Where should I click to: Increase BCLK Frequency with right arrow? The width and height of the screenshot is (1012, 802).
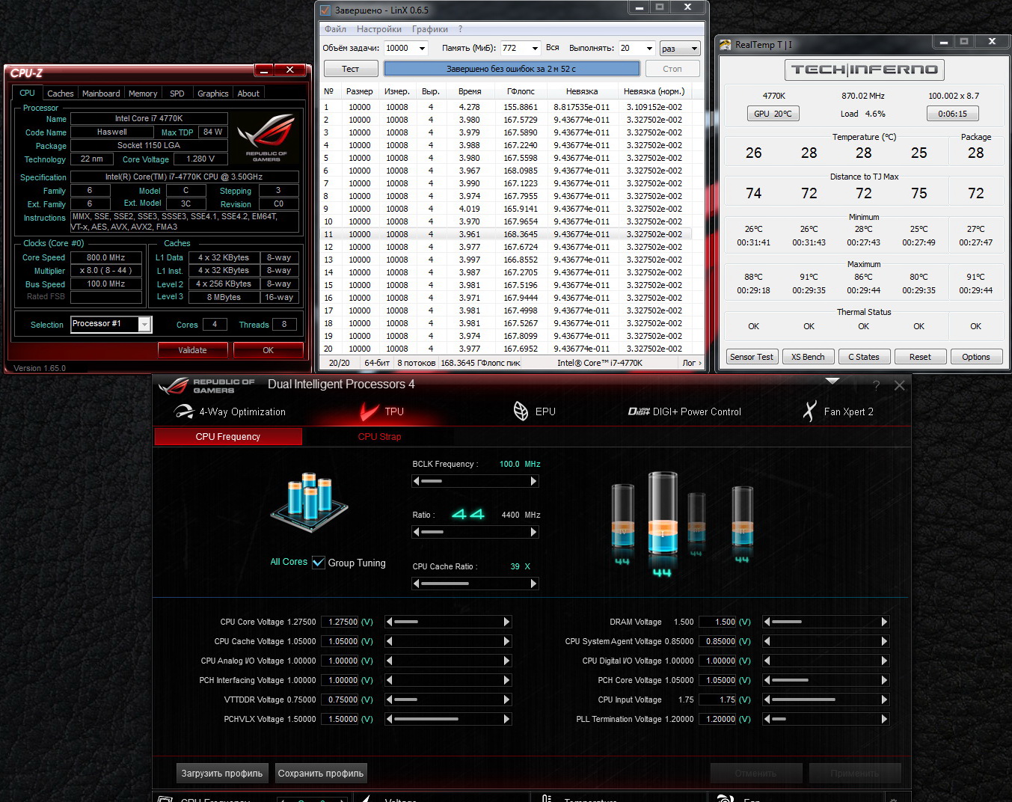click(534, 481)
